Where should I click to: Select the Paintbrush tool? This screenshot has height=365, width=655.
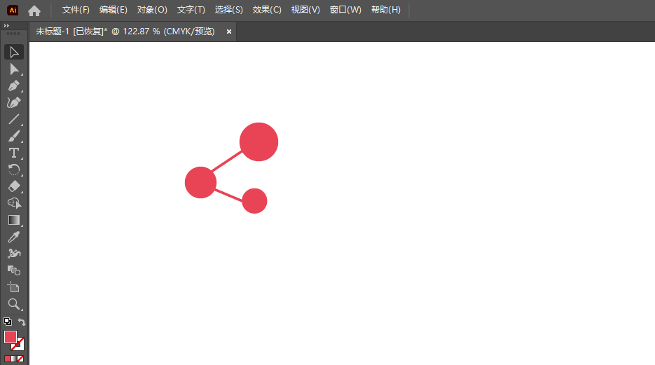[14, 136]
